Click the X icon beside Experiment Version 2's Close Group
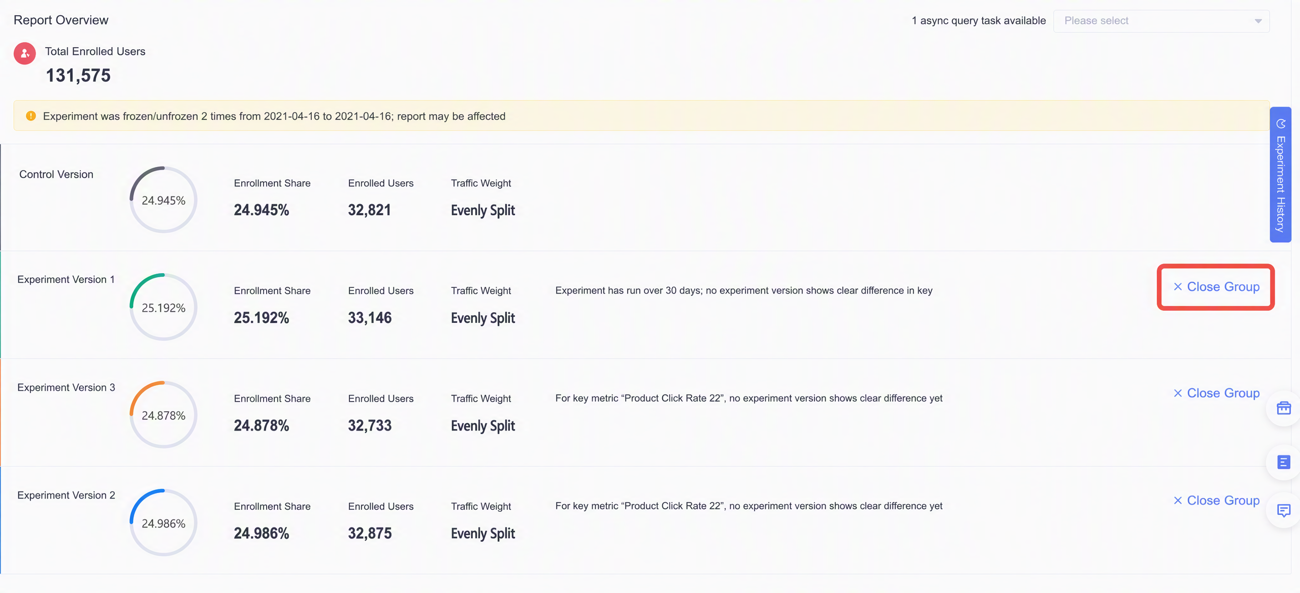 coord(1178,500)
